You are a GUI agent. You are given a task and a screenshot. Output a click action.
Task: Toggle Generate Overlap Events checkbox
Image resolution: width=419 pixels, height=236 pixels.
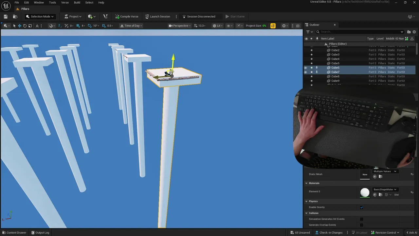coord(362,225)
